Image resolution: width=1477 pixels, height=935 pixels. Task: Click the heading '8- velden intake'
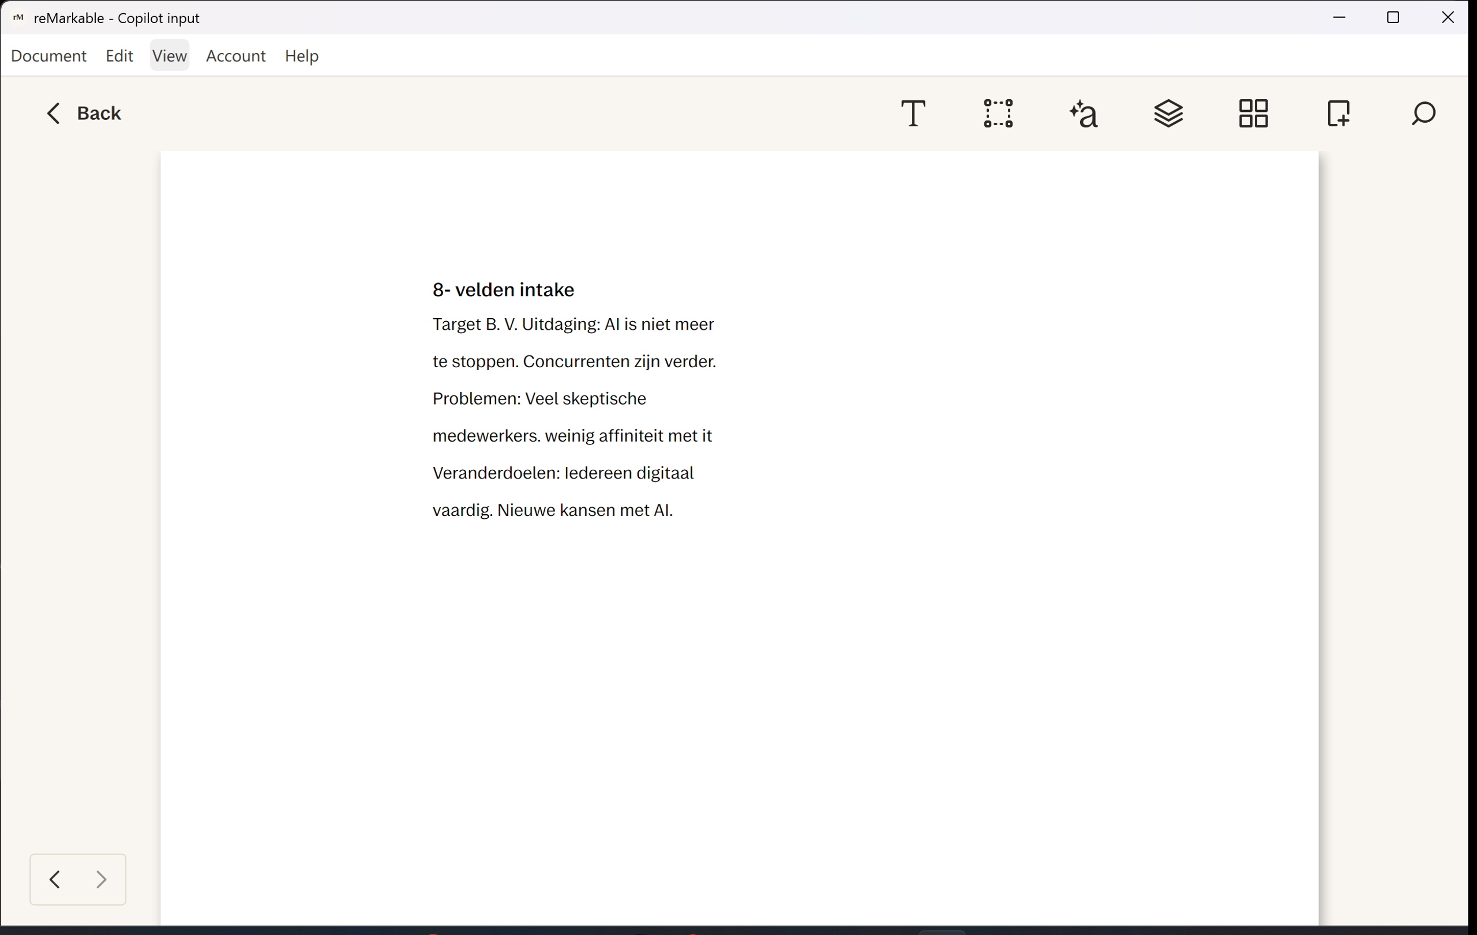click(x=503, y=290)
